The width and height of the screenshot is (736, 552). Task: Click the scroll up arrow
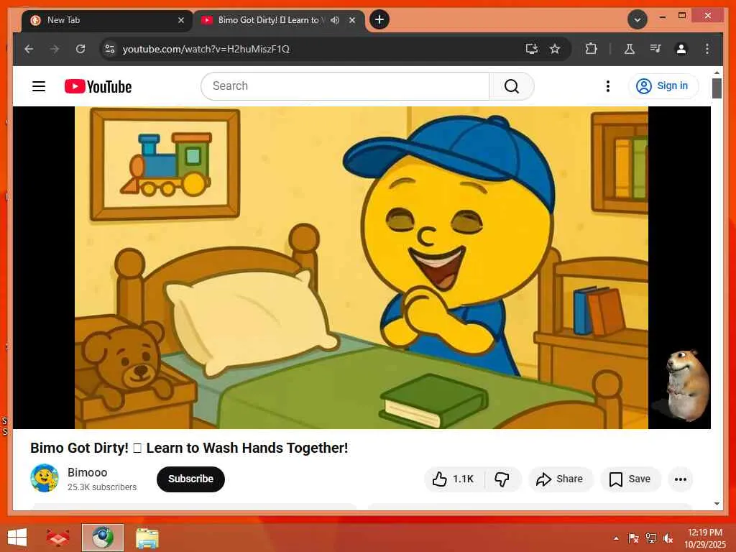tap(717, 73)
